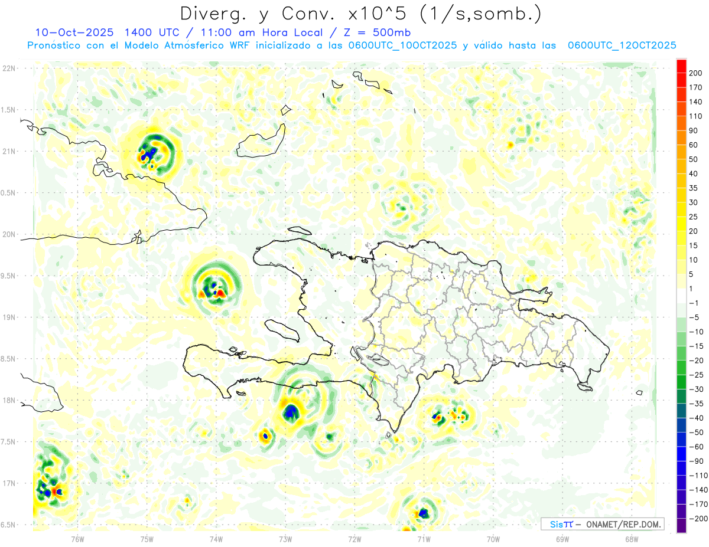
Task: Click the storm cell near 74W 19.3N
Action: [213, 286]
